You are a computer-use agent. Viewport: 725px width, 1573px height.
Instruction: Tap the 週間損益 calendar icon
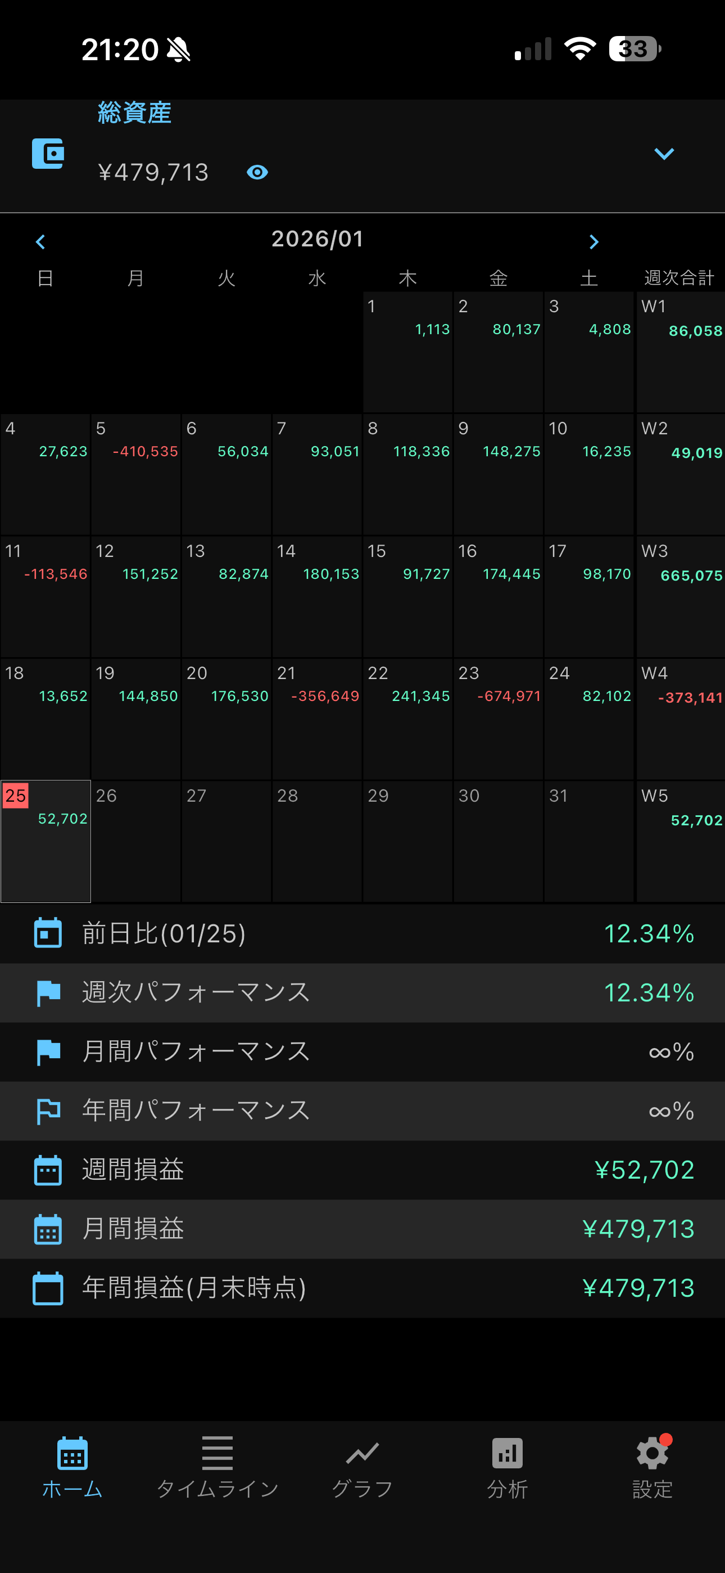pos(48,1170)
